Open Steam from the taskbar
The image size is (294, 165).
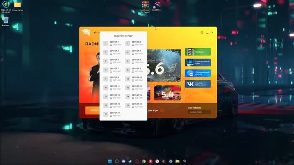click(x=130, y=161)
